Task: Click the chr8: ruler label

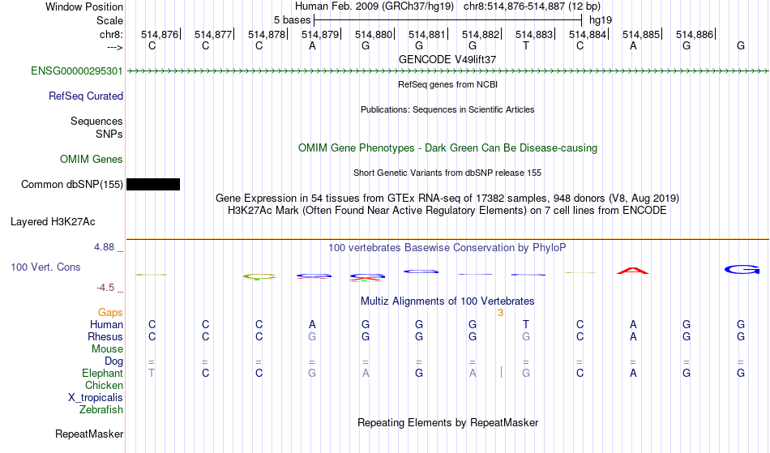Action: click(x=111, y=34)
